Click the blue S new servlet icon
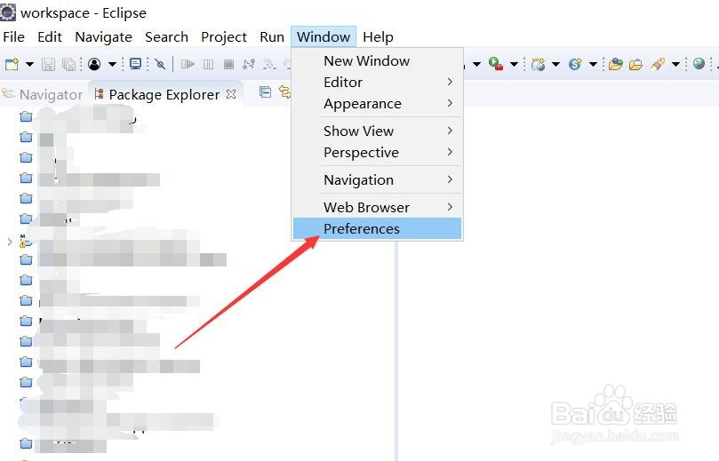719x461 pixels. [575, 64]
